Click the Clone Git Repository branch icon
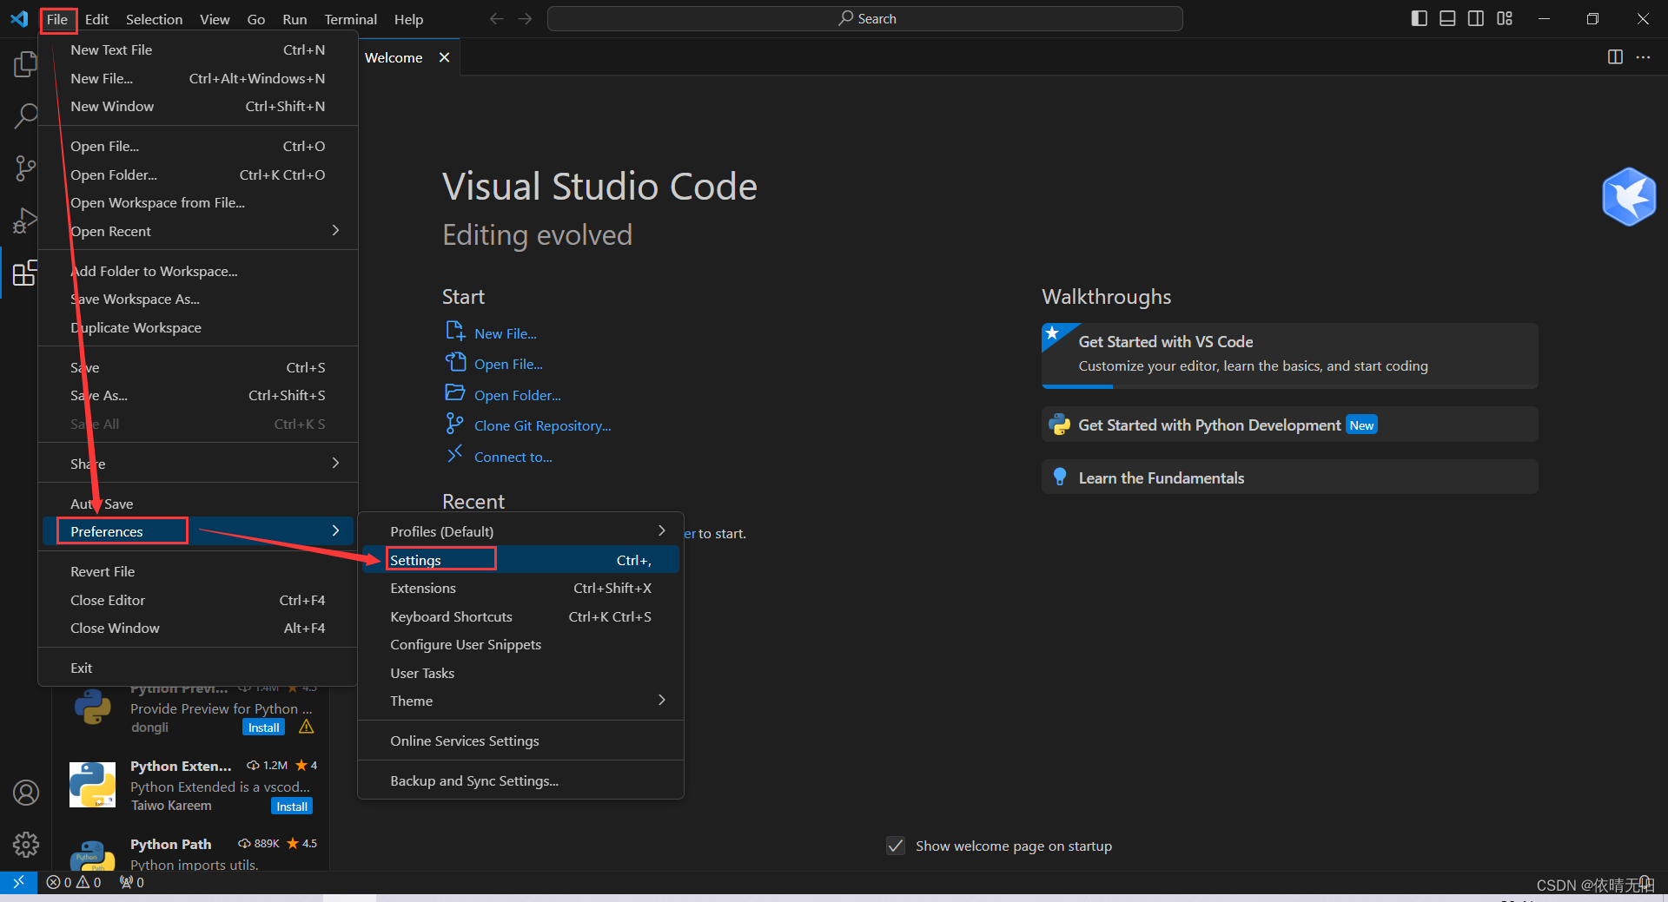Viewport: 1668px width, 902px height. pyautogui.click(x=454, y=424)
